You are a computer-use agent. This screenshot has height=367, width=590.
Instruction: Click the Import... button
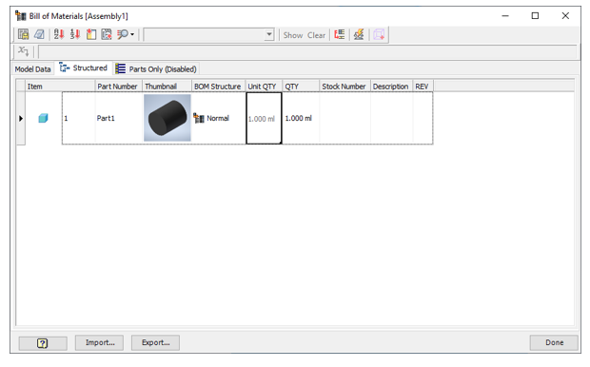click(x=99, y=343)
